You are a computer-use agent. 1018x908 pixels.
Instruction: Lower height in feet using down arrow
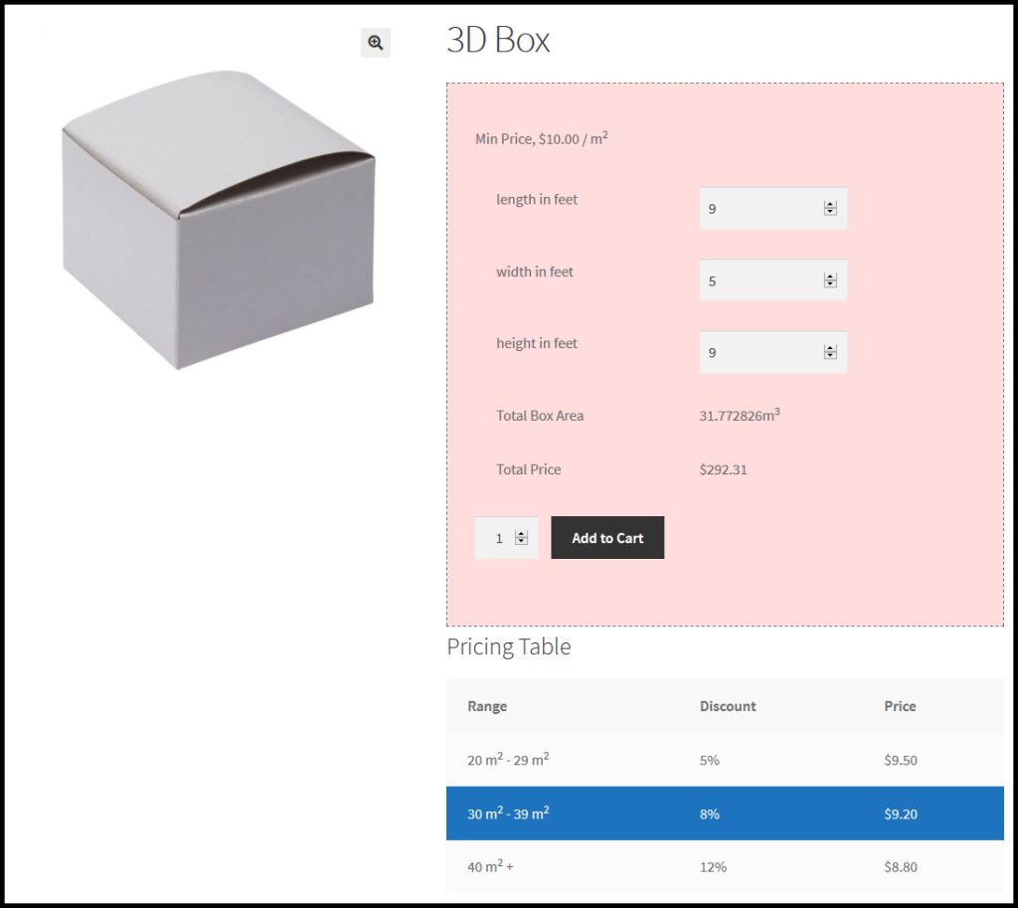[x=830, y=356]
